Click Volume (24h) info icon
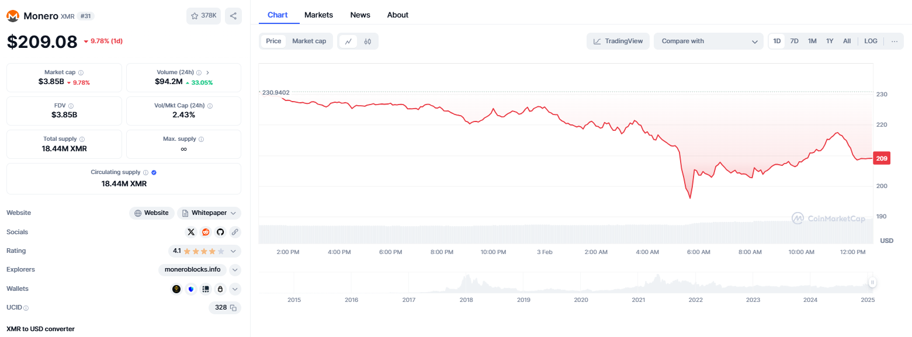 click(199, 72)
